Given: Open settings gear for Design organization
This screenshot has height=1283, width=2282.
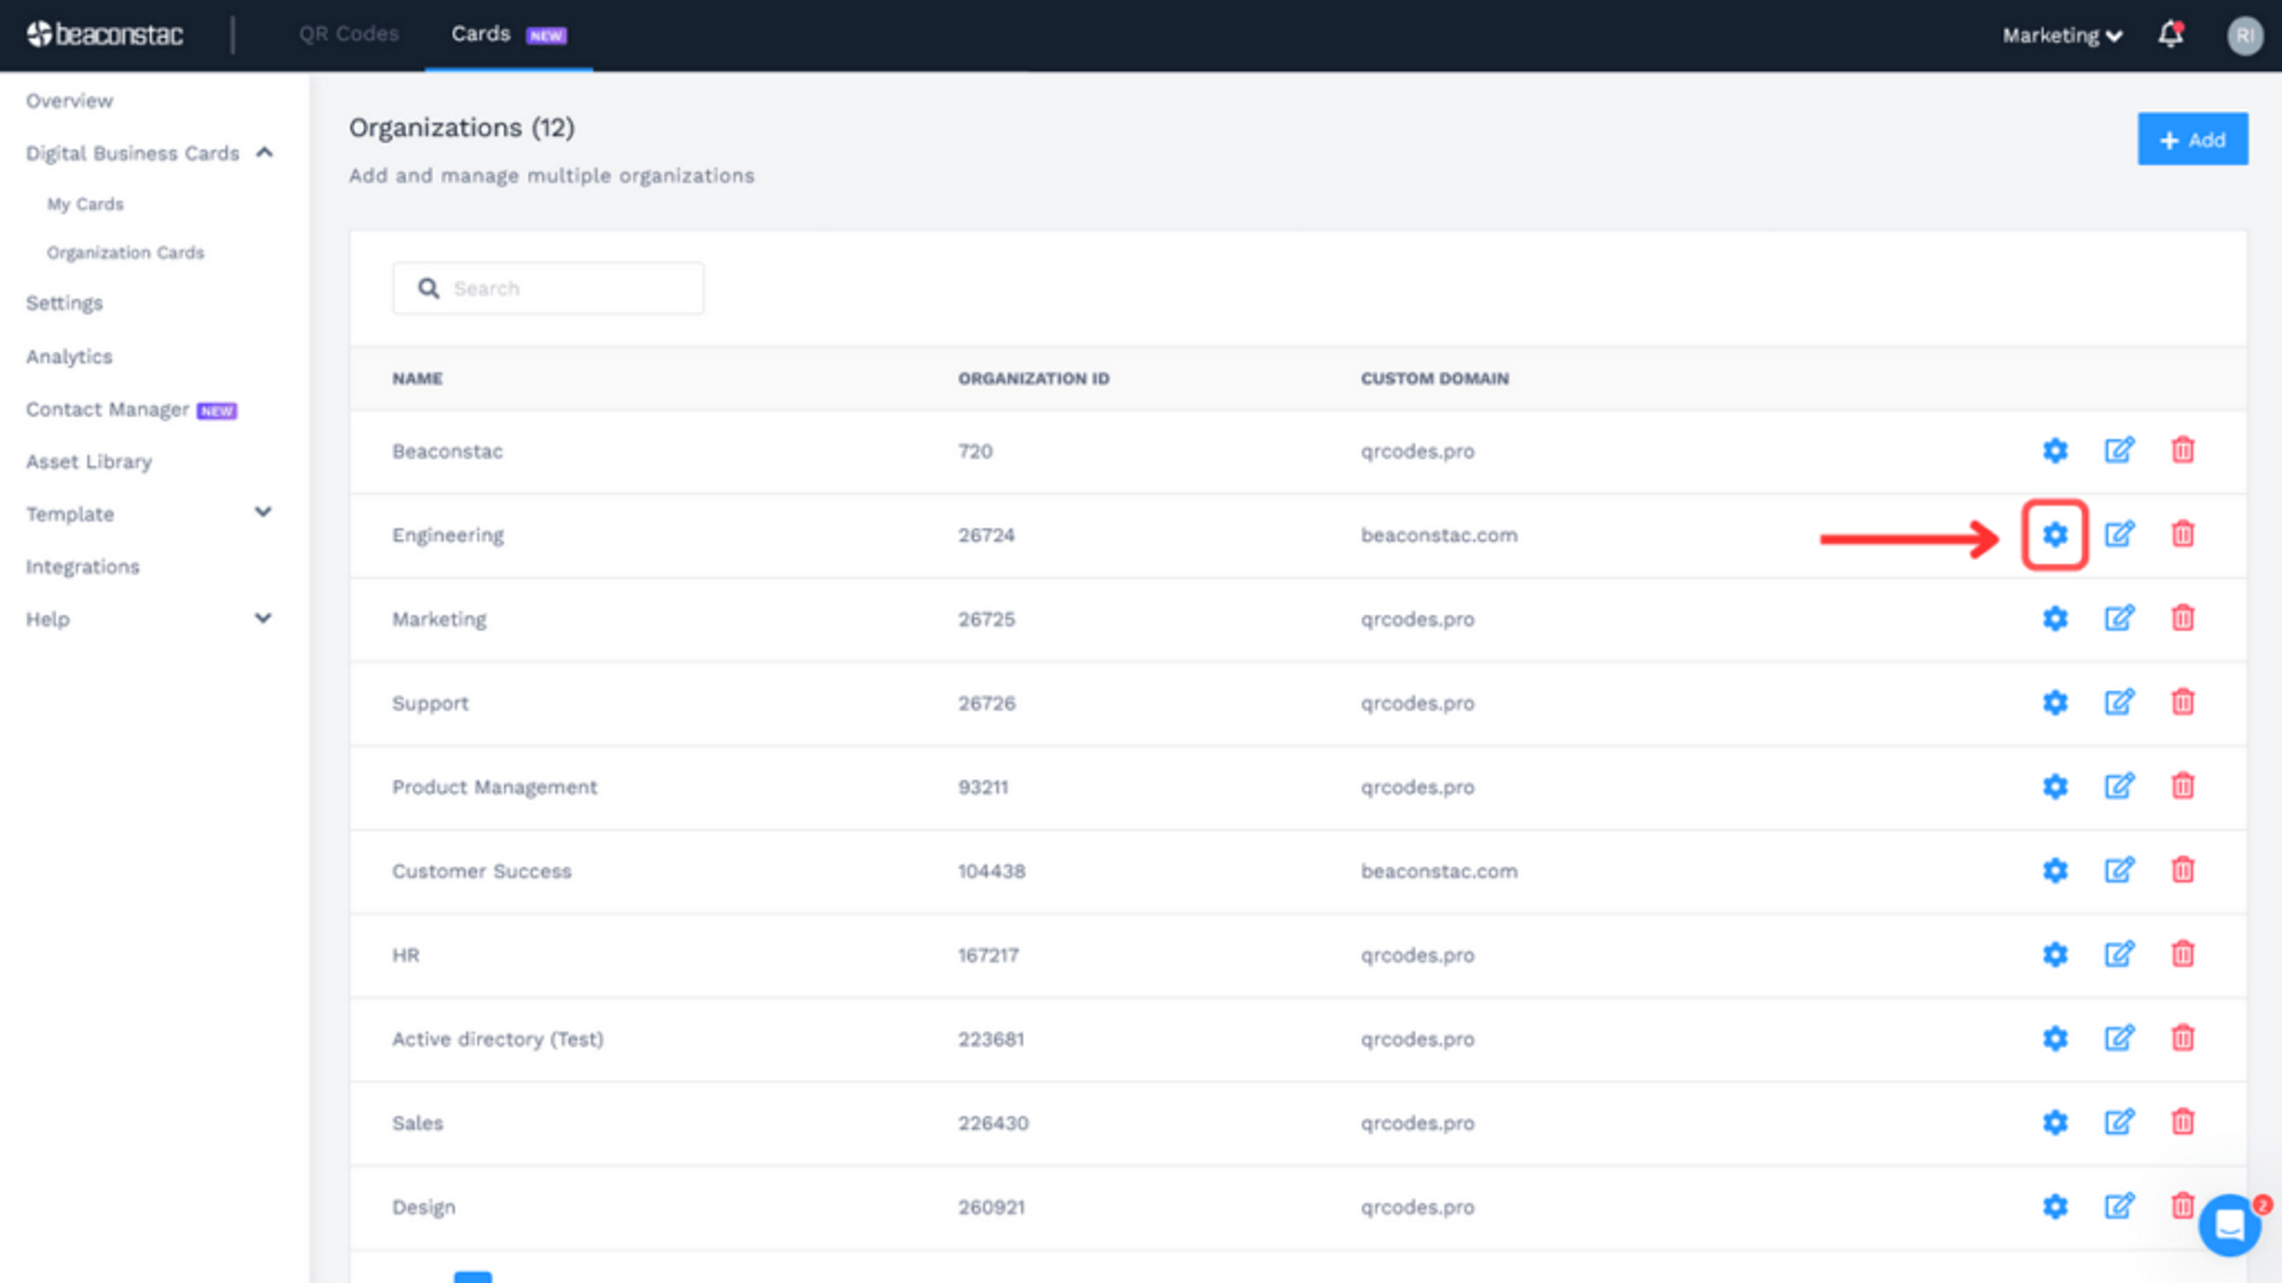Looking at the screenshot, I should [2055, 1206].
